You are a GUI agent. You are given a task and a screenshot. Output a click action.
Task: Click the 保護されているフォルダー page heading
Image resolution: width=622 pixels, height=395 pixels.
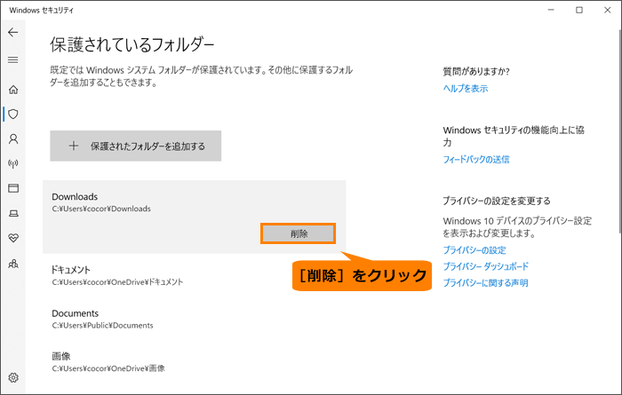tap(132, 44)
